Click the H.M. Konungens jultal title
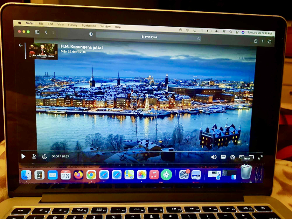Screen dimensions: 292x219 click(82, 47)
